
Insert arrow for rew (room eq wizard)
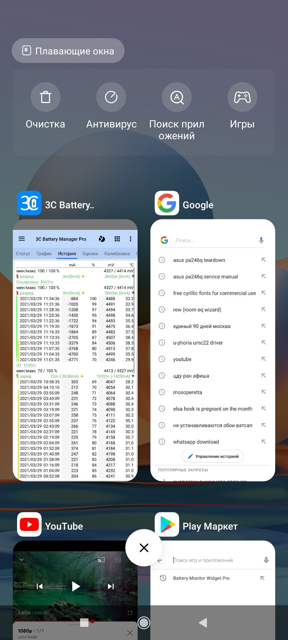pyautogui.click(x=263, y=309)
